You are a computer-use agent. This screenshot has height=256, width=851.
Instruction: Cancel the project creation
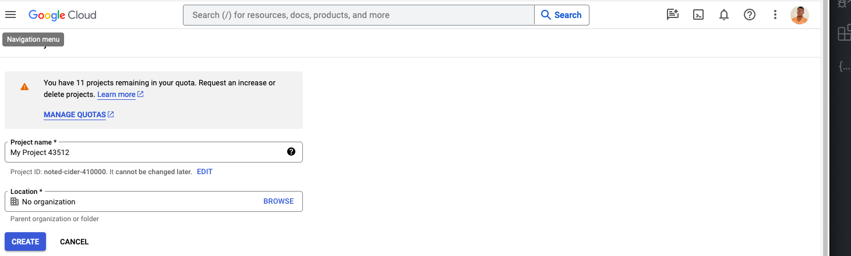75,242
